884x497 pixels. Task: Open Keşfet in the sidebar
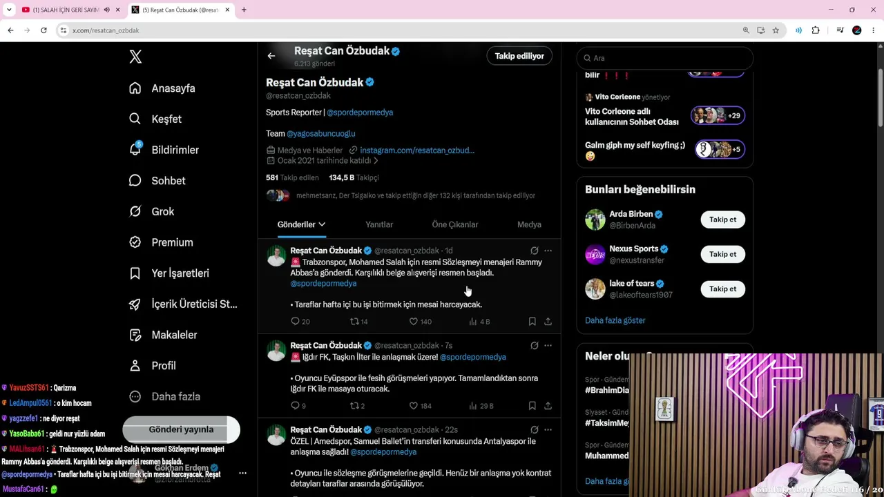pos(156,119)
